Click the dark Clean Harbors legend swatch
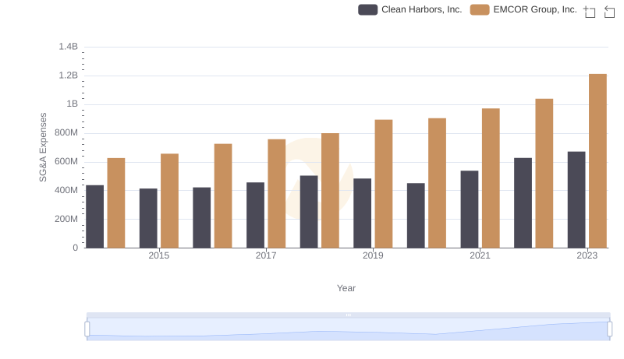 tap(367, 9)
